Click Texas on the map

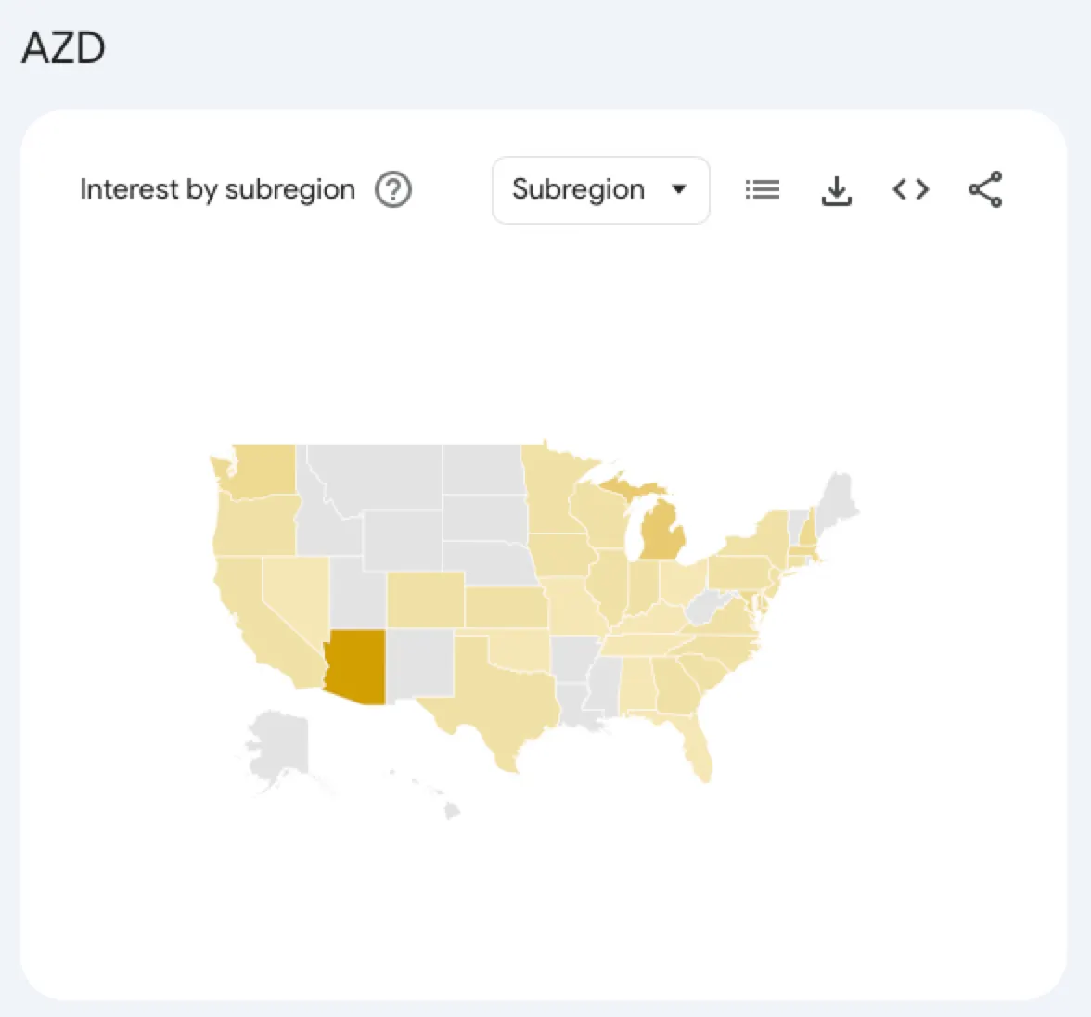pyautogui.click(x=497, y=696)
